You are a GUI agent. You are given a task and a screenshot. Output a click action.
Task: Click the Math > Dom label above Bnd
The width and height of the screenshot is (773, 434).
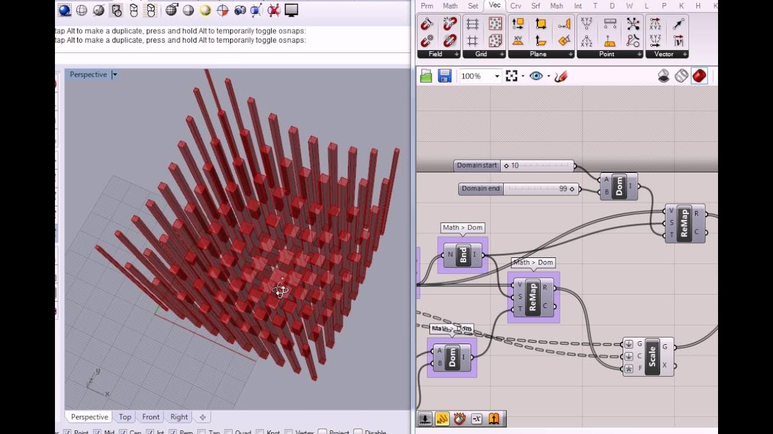click(463, 228)
